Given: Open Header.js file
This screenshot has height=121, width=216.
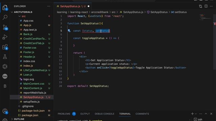Looking at the screenshot, I should click(x=29, y=57).
